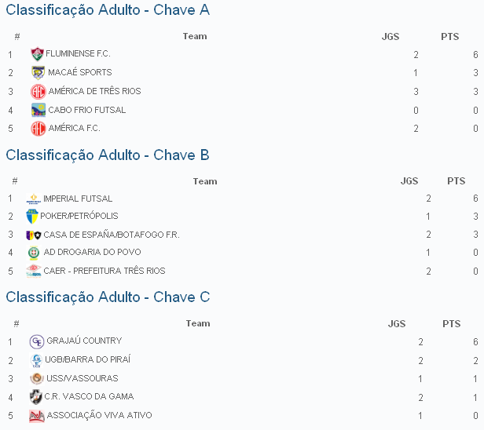The image size is (484, 430).
Task: Click the Casa de España/Botafogo crest
Action: coord(34,235)
